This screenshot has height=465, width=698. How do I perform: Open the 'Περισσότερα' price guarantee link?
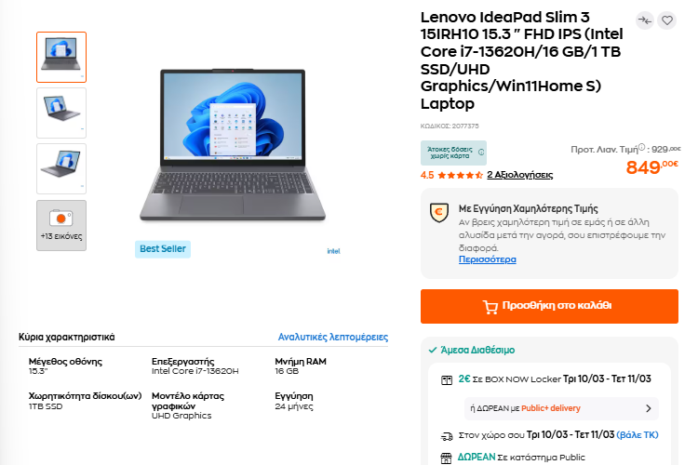pos(487,259)
